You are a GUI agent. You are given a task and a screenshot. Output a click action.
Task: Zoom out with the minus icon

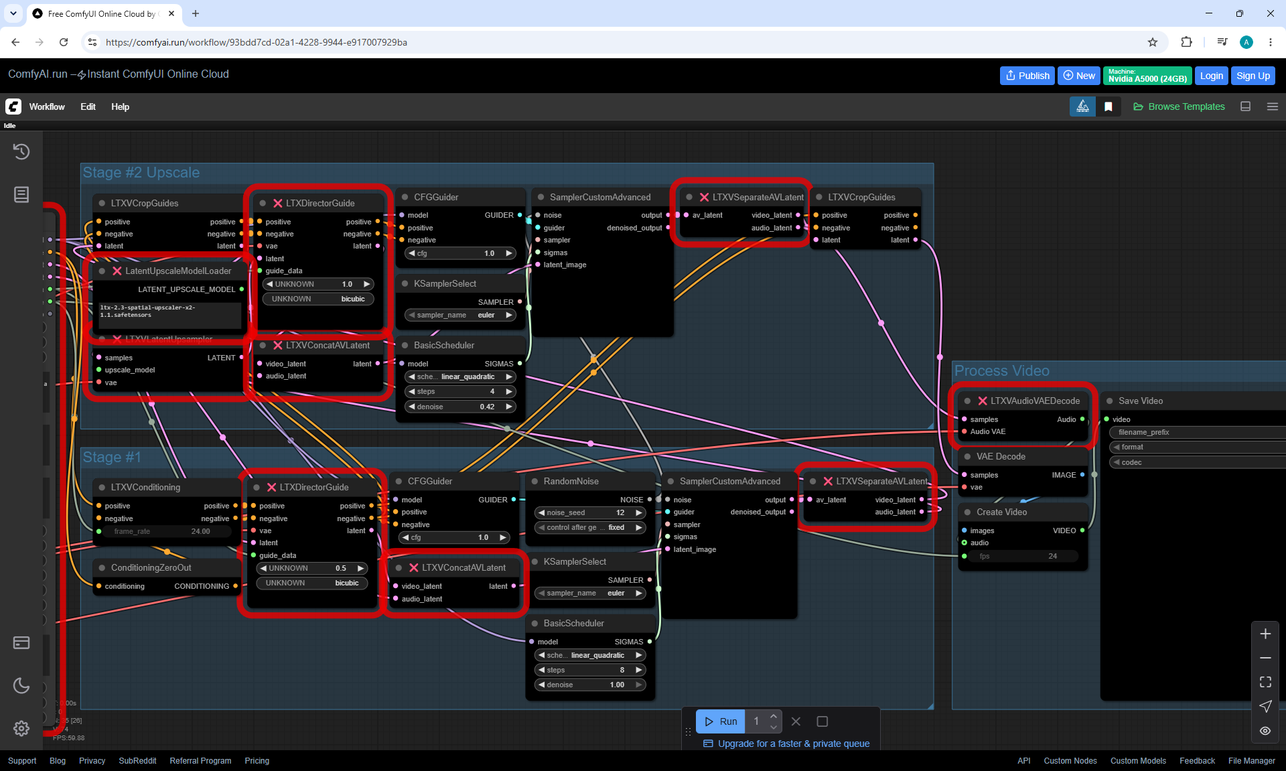point(1265,658)
